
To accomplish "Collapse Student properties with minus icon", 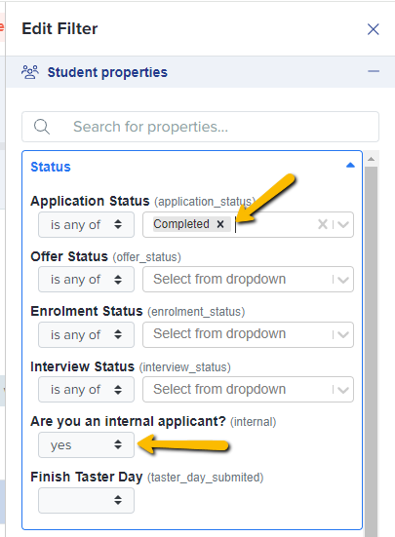I will (x=374, y=71).
